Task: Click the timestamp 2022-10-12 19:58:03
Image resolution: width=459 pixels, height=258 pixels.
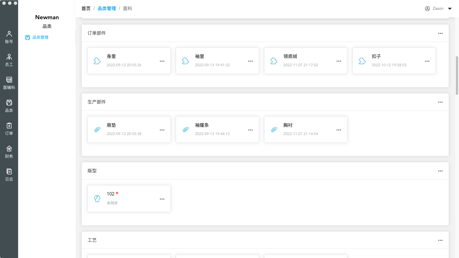Action: 389,65
